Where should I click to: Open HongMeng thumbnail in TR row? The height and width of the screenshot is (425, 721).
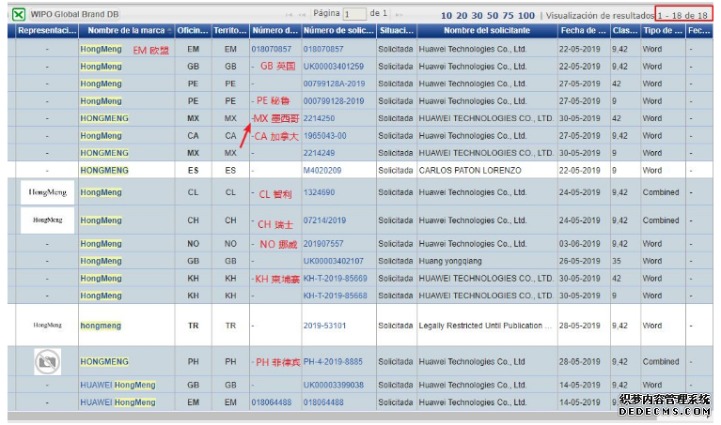47,325
